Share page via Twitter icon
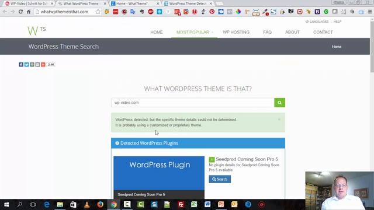374x210 pixels. (26, 65)
